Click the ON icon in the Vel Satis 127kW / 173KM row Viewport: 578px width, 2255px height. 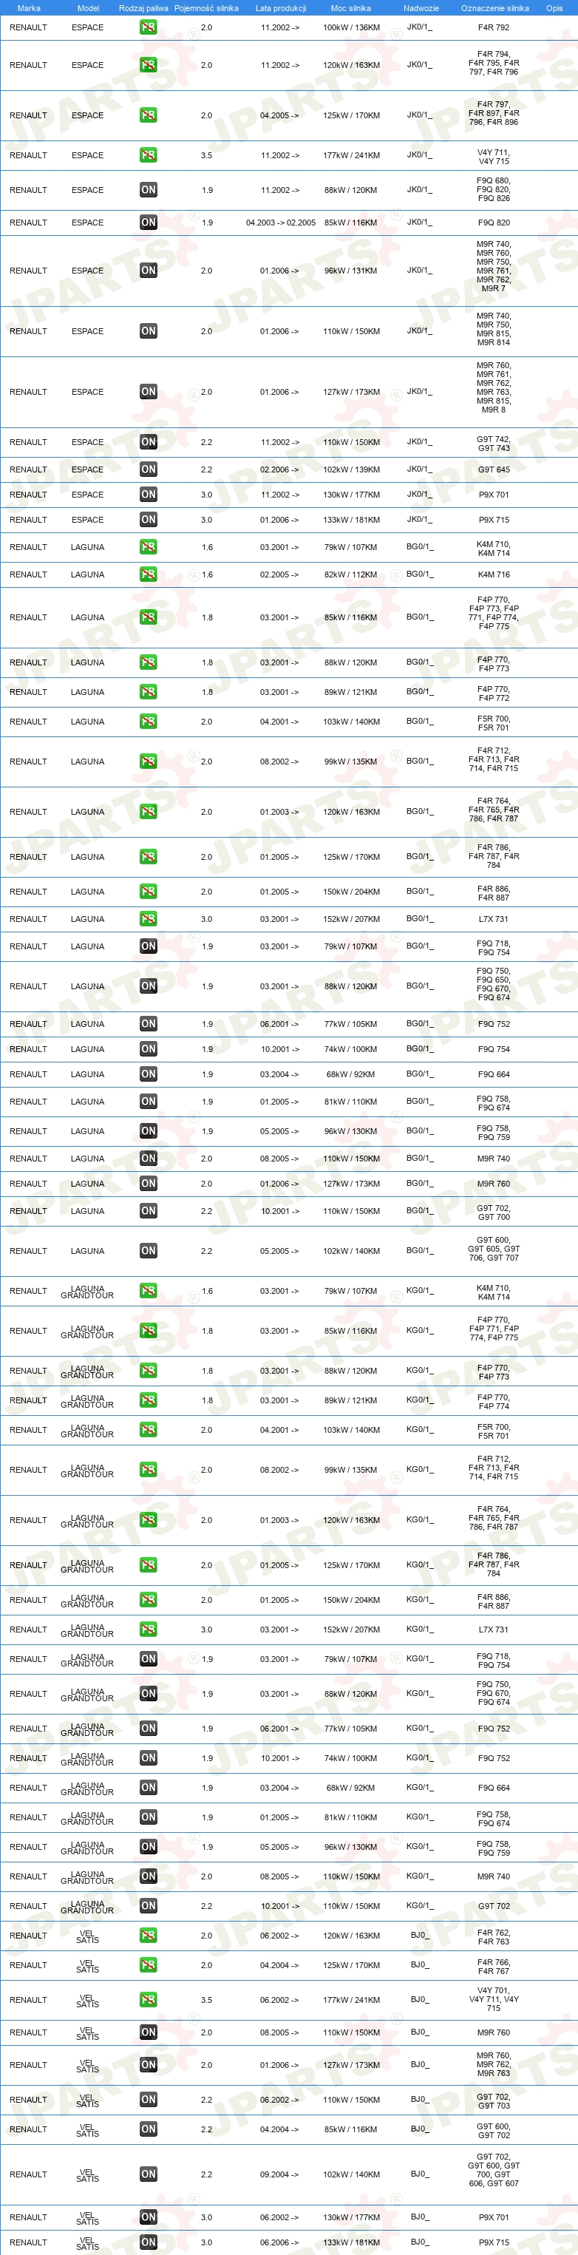coord(148,2064)
